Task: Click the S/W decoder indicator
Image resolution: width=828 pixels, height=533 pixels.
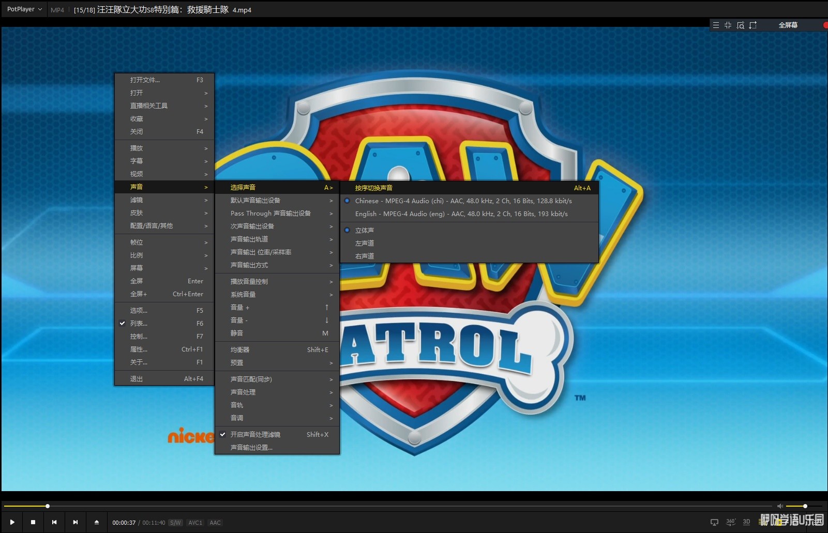Action: (x=175, y=523)
